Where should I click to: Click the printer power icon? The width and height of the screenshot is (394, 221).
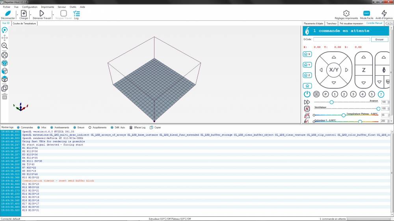coord(307,94)
